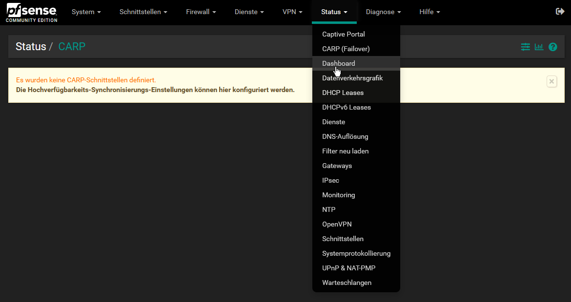Select Filter neu laden menu entry
The height and width of the screenshot is (302, 571).
coord(356,151)
